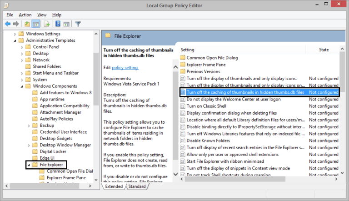The width and height of the screenshot is (349, 201).
Task: Toggle Show/Hide Console Tree toolbar icon
Action: (36, 24)
